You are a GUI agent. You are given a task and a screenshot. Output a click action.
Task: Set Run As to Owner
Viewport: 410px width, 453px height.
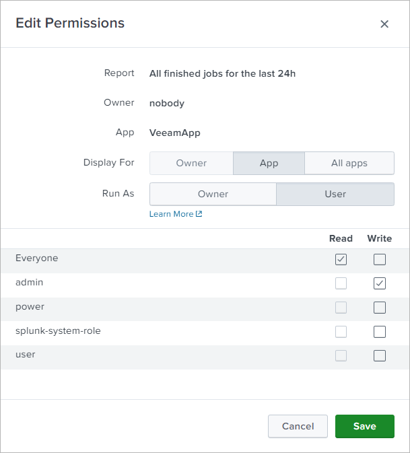tap(213, 194)
